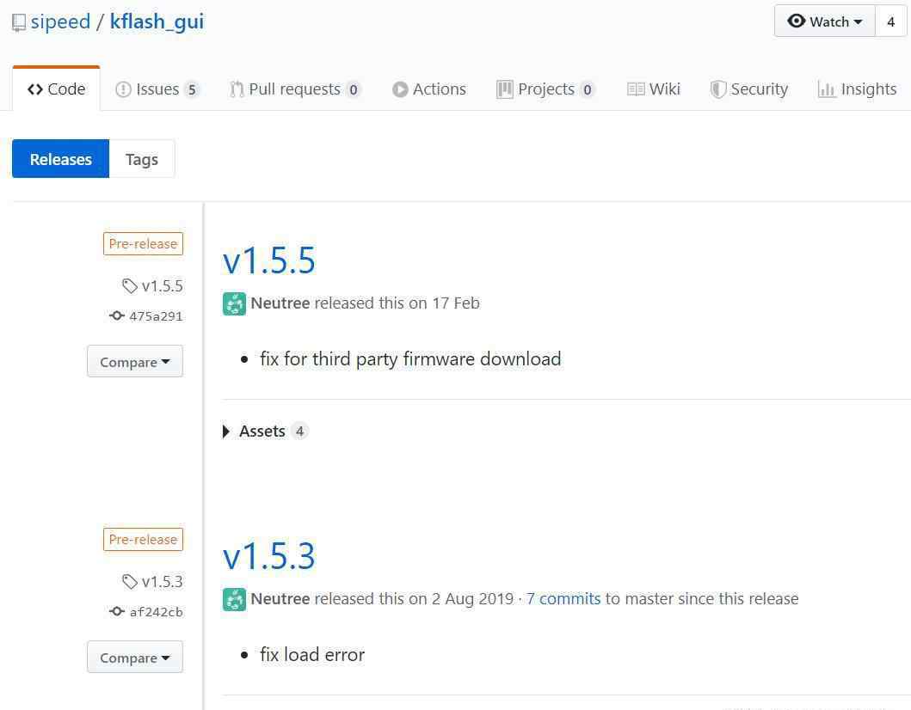911x710 pixels.
Task: Open the Pull requests tab
Action: (x=294, y=89)
